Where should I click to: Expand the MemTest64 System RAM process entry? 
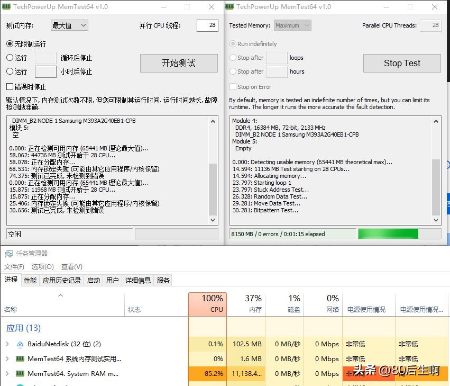[x=7, y=373]
